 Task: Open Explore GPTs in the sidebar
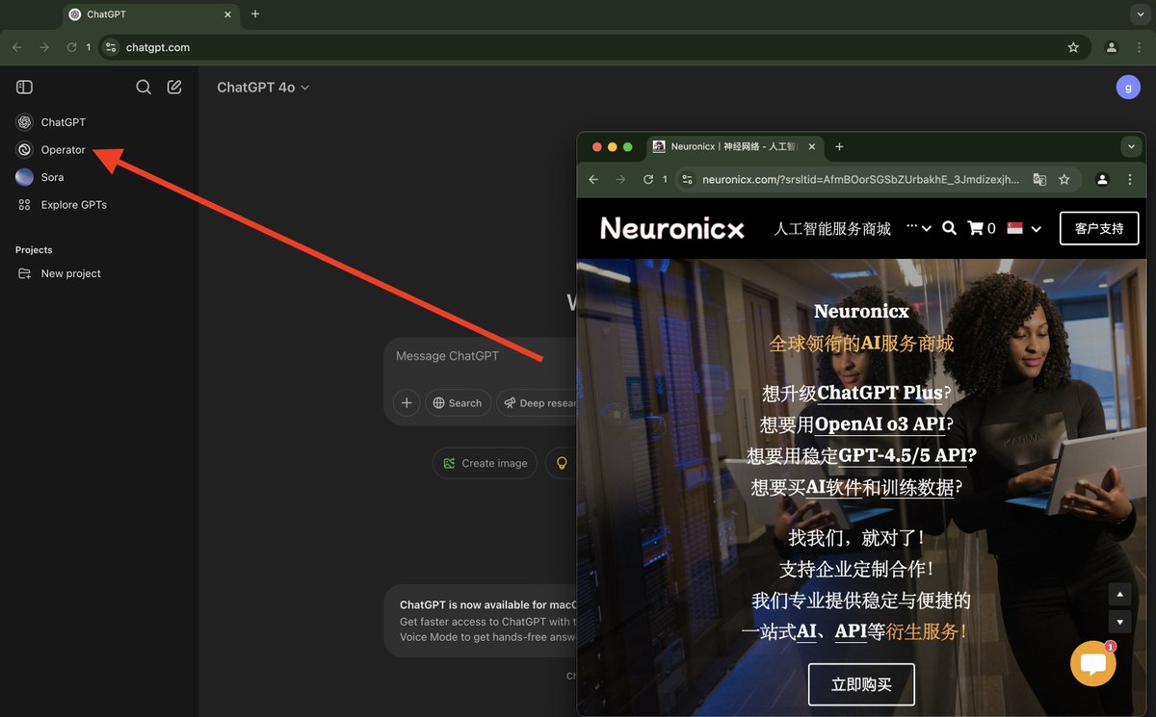[x=62, y=205]
